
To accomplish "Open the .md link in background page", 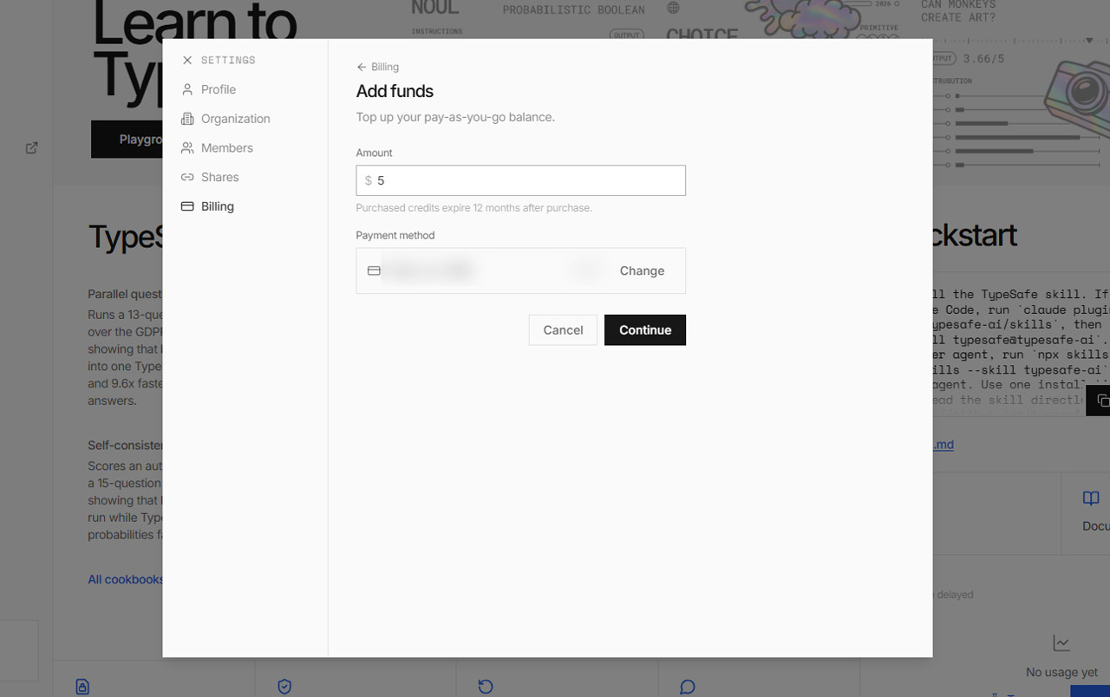I will pyautogui.click(x=943, y=445).
